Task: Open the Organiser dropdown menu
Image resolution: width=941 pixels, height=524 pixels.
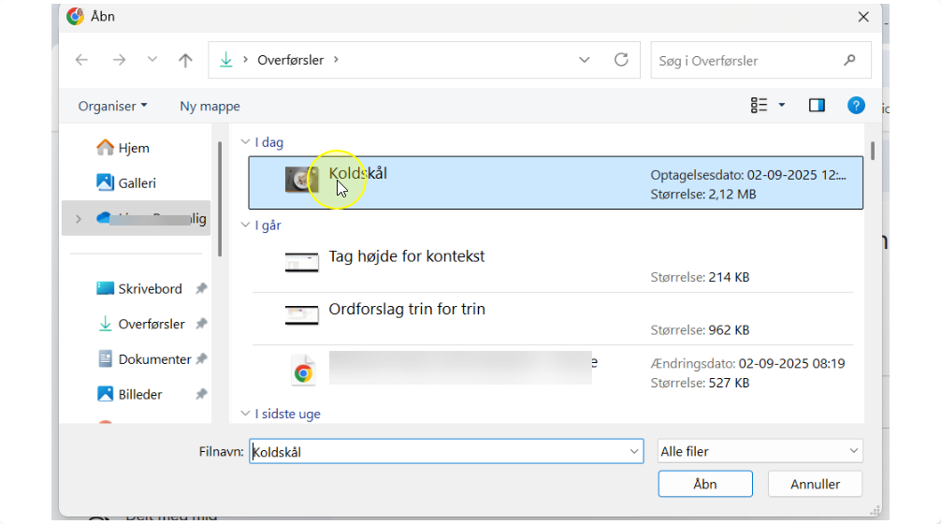Action: [112, 107]
